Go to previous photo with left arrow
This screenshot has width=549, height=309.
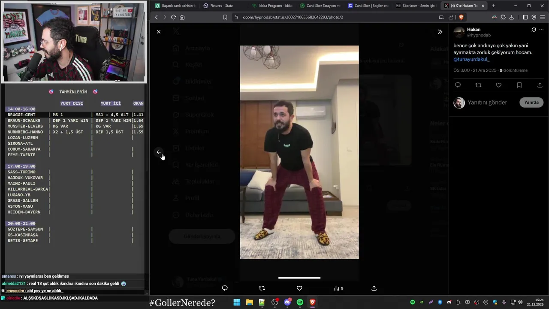click(159, 152)
